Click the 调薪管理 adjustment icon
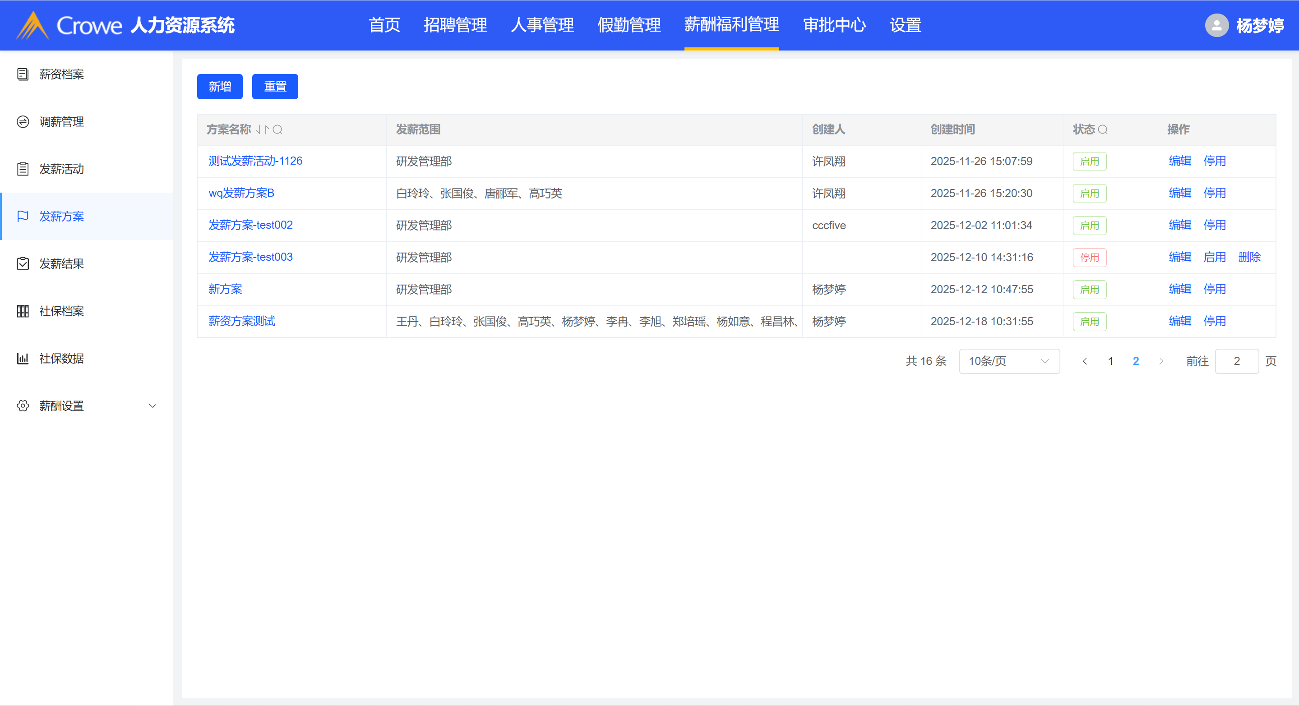This screenshot has width=1299, height=706. click(x=23, y=121)
